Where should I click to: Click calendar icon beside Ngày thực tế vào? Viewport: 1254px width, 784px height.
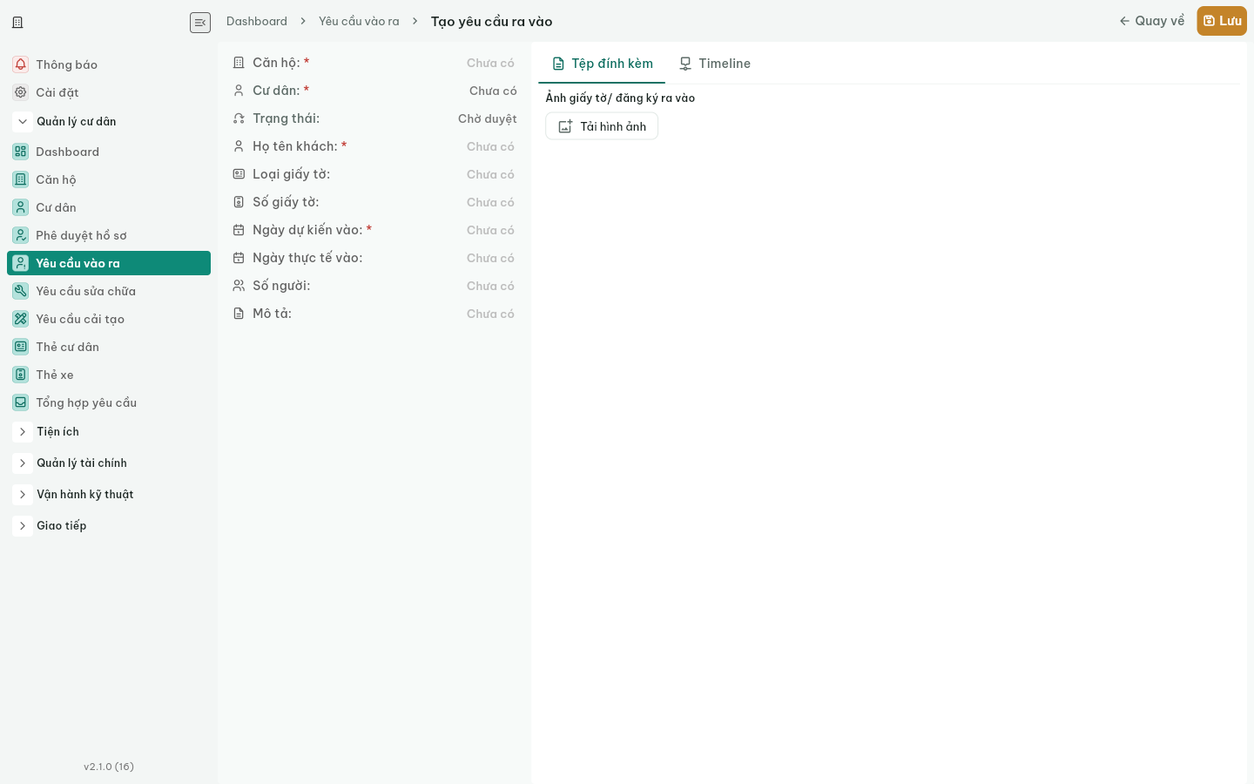coord(239,258)
